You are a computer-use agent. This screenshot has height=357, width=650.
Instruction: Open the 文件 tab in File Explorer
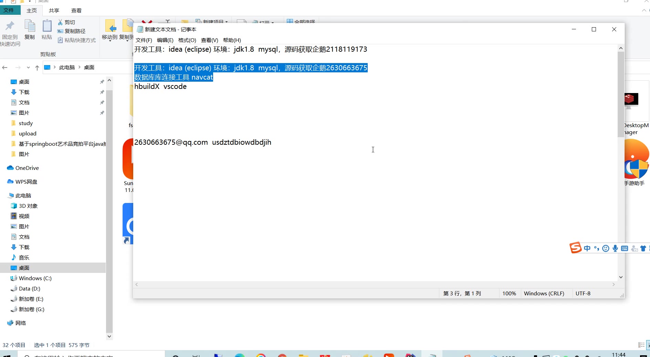(x=9, y=10)
